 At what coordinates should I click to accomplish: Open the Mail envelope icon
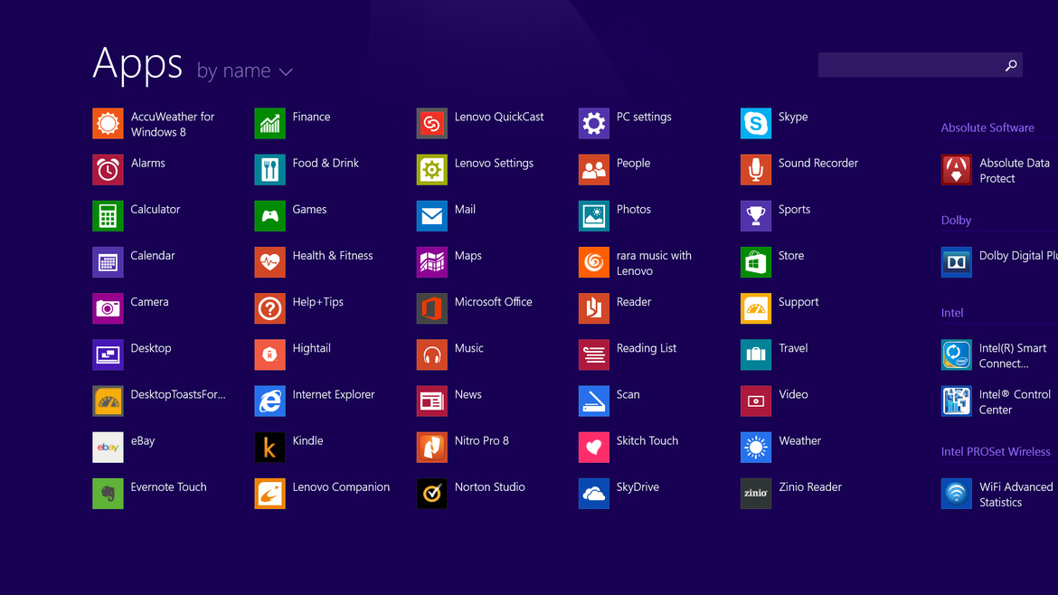(432, 216)
